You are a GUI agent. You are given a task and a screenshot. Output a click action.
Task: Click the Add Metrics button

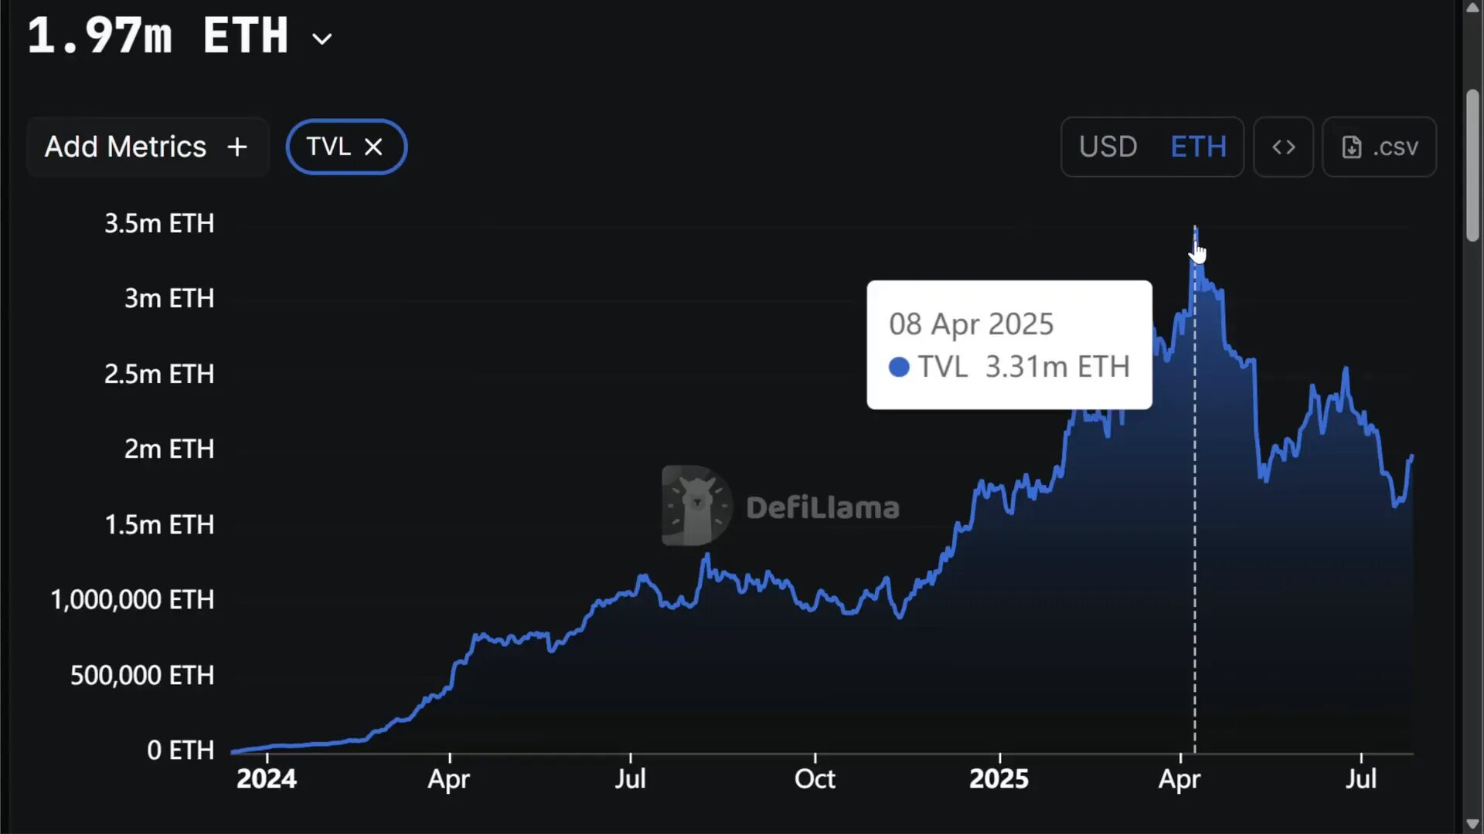(x=147, y=147)
